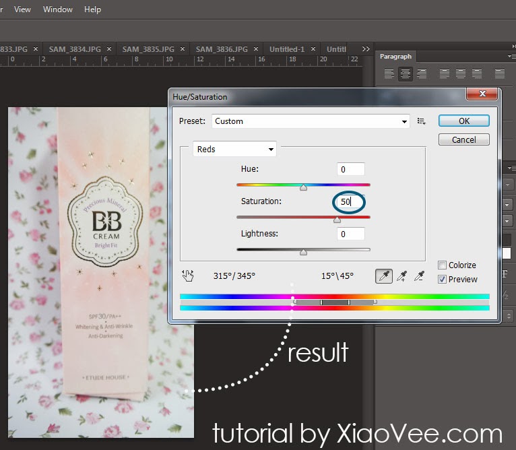
Task: Justify last line left in Paragraph panel
Action: tap(445, 73)
